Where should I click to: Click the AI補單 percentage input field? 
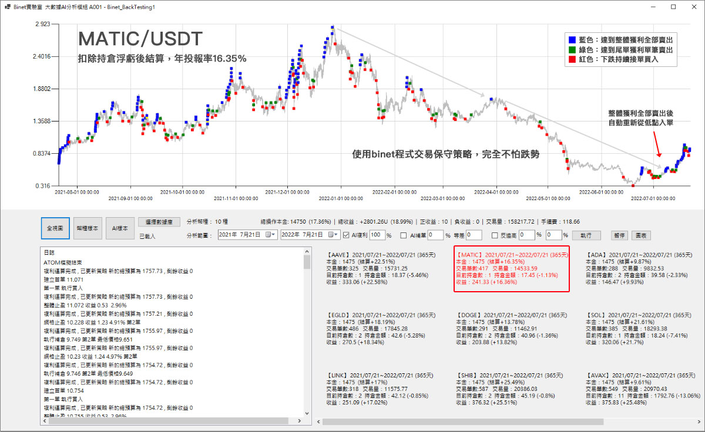(435, 235)
